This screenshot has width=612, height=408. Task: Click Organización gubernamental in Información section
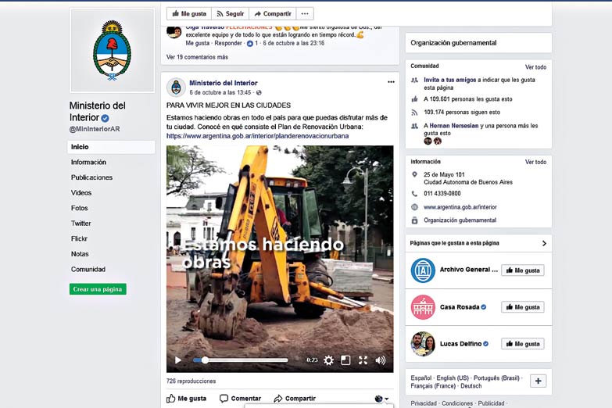[x=460, y=220]
